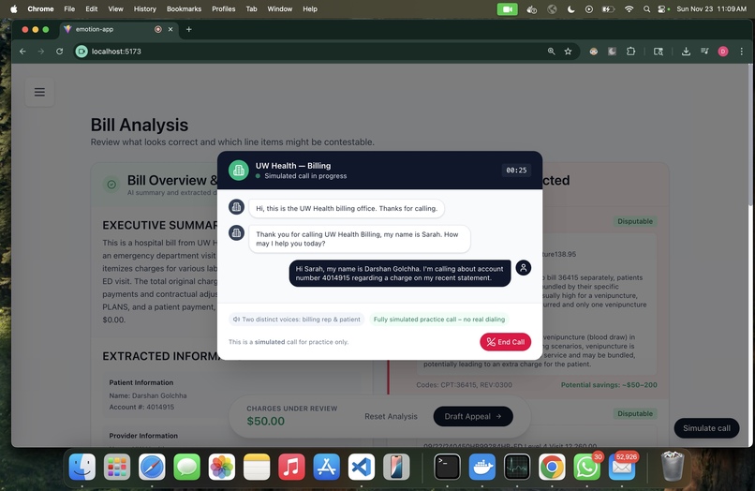
Task: Open the Chrome three-dot menu
Action: click(742, 52)
